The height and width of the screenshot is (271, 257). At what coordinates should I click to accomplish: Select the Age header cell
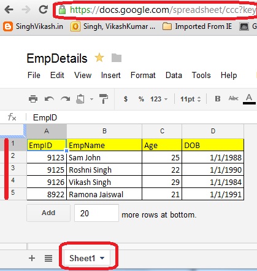coord(162,145)
